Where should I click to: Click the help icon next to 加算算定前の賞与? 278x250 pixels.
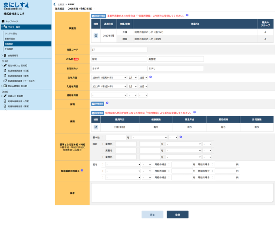[82, 170]
